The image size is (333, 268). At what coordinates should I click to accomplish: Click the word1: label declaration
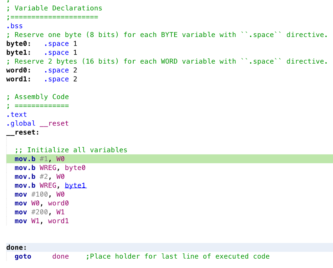coord(18,79)
